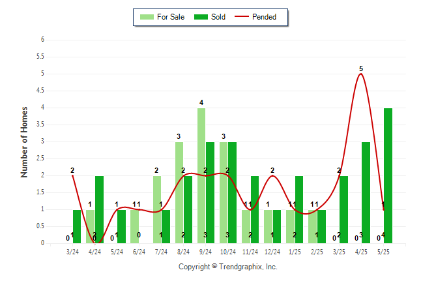
Task: Click the 0.5 y-axis tick label
Action: point(40,226)
